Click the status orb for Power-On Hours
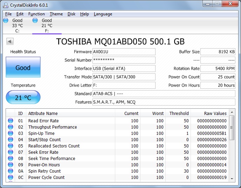Screen dimensions: 241x188 coord(11,165)
